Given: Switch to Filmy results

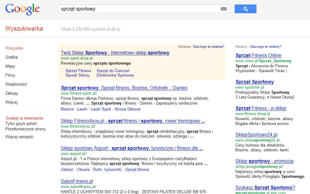Looking at the screenshot, I should (10, 75).
